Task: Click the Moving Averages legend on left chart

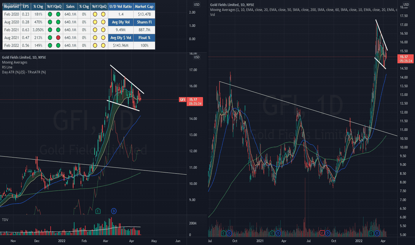Action: 15,62
